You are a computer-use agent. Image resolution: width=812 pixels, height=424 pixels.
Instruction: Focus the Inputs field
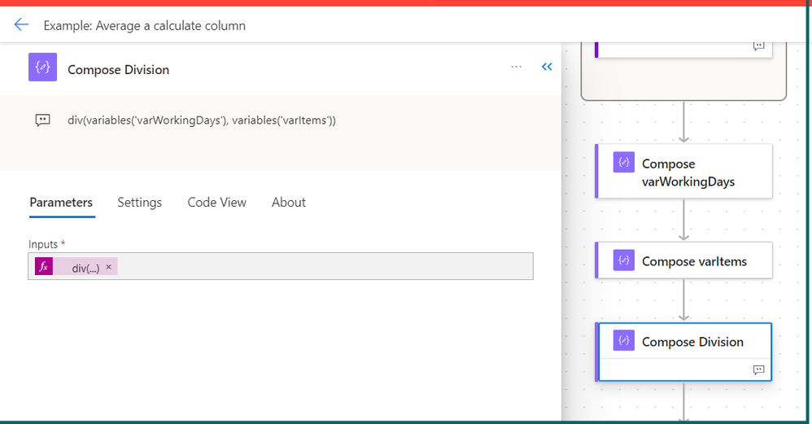tap(280, 266)
